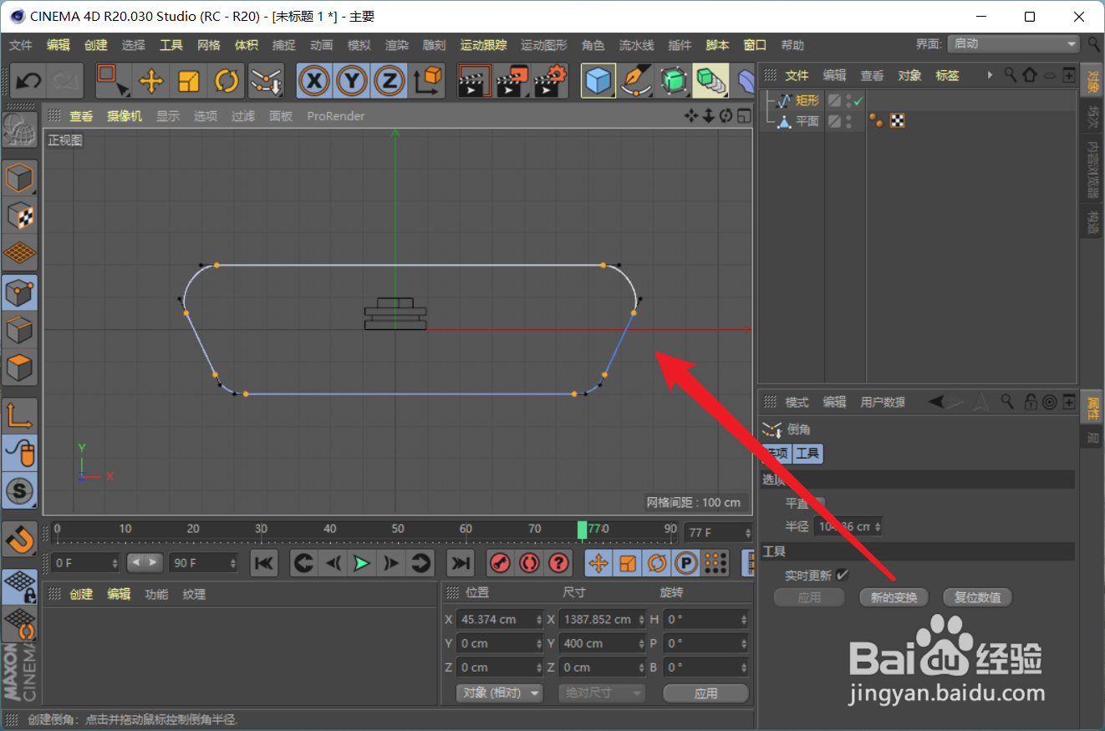The height and width of the screenshot is (731, 1105).
Task: Switch to the ProRender viewport tab
Action: 335,116
